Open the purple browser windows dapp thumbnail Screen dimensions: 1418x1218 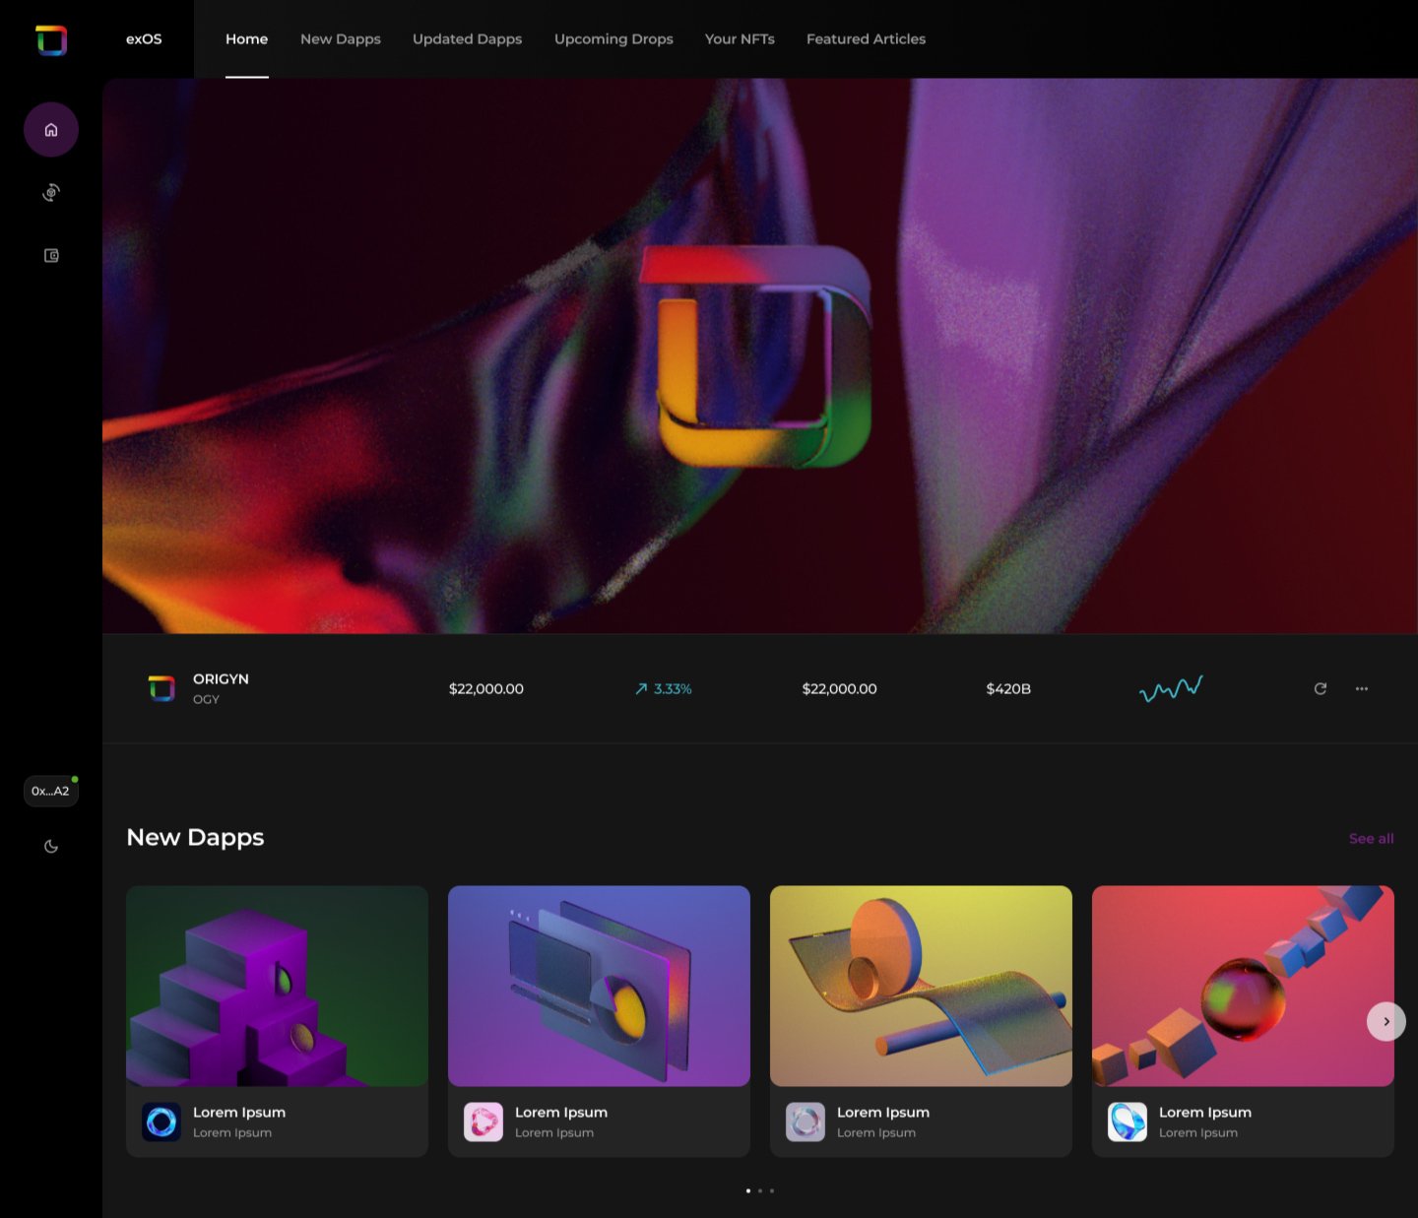click(x=599, y=987)
